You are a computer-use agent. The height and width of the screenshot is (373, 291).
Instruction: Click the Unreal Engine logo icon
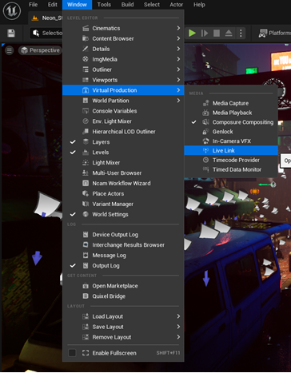point(12,11)
